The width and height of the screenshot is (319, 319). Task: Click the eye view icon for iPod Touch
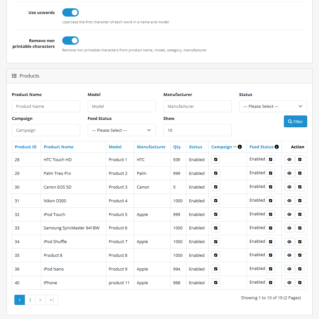(289, 214)
